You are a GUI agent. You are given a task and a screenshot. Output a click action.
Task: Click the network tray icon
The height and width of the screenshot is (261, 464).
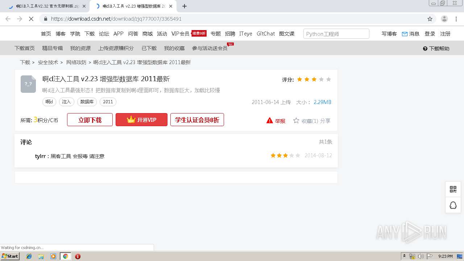[x=412, y=256]
